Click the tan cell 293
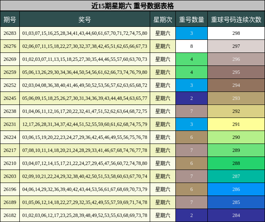 [x=236, y=98]
